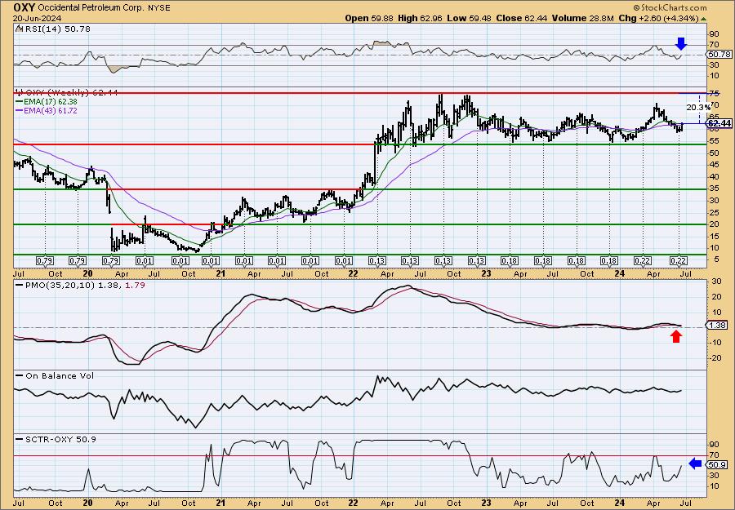Click the green EMA(17) legend line swatch
Image resolution: width=735 pixels, height=510 pixels.
(20, 102)
